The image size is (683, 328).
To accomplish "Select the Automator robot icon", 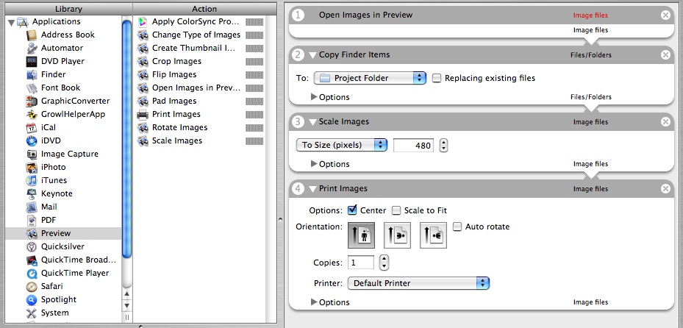I will (32, 48).
